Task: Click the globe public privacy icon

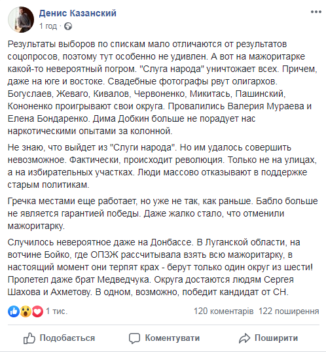Action: point(68,26)
